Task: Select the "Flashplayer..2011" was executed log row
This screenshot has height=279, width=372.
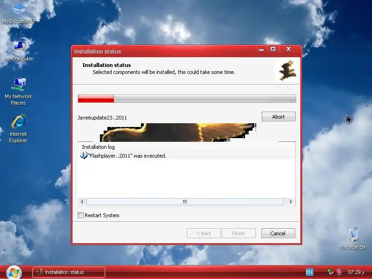Action: (x=186, y=156)
